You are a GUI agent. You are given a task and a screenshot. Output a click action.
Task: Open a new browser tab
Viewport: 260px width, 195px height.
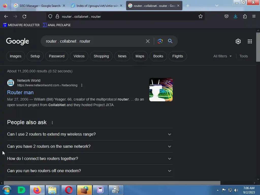(188, 6)
